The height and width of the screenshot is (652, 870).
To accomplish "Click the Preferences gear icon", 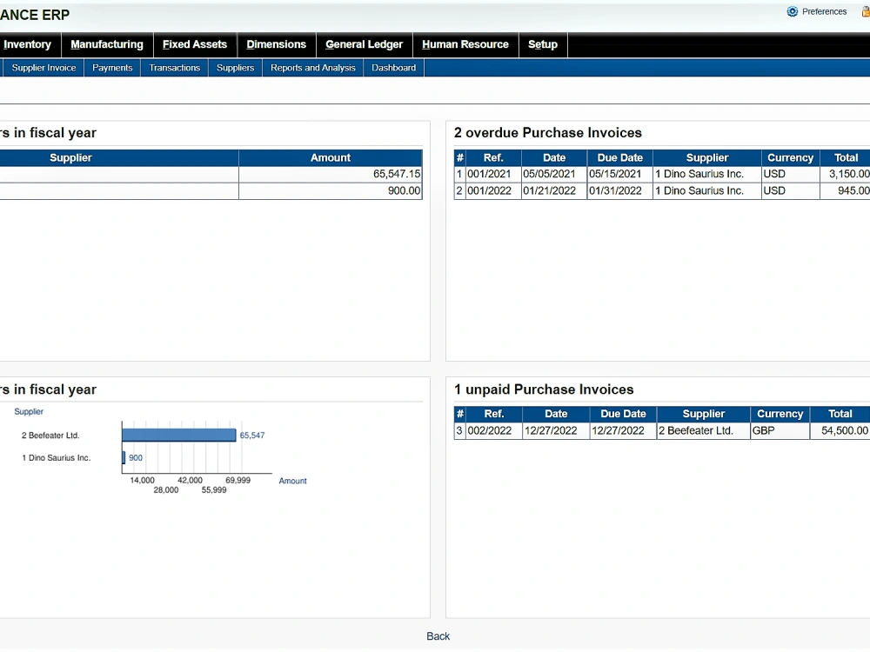I will coord(792,11).
